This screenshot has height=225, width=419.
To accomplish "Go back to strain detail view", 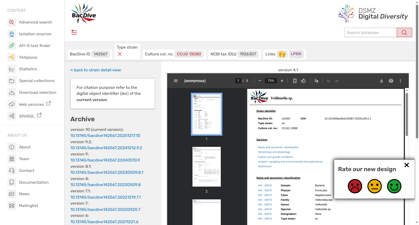I will 96,70.
